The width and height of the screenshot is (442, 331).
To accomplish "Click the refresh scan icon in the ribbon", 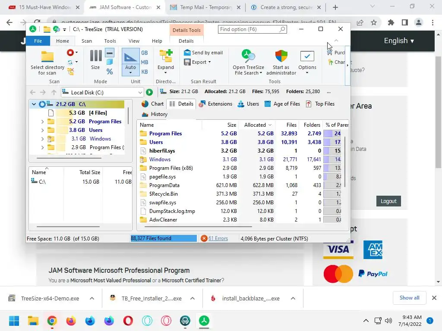I will [70, 62].
